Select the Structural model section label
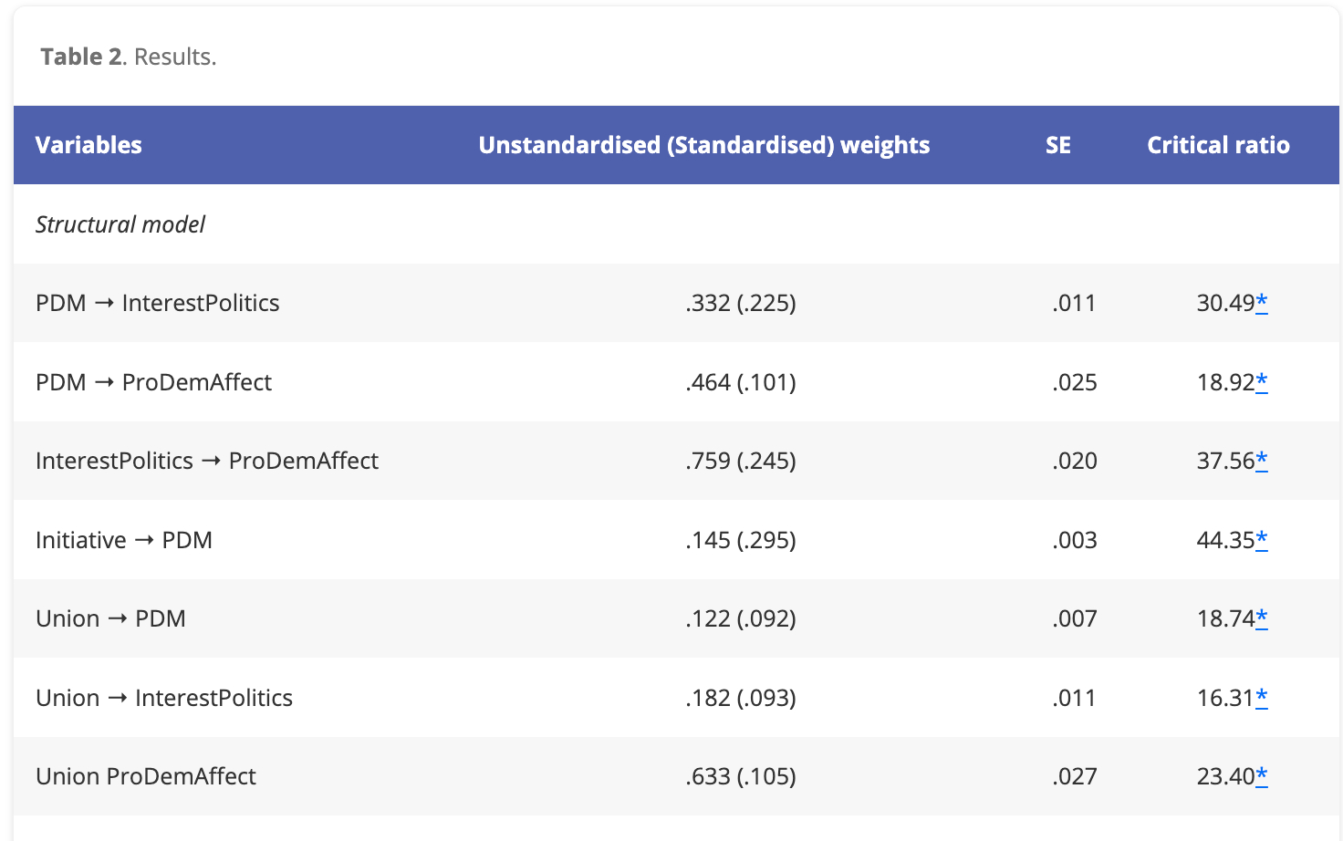The height and width of the screenshot is (841, 1343). (120, 224)
